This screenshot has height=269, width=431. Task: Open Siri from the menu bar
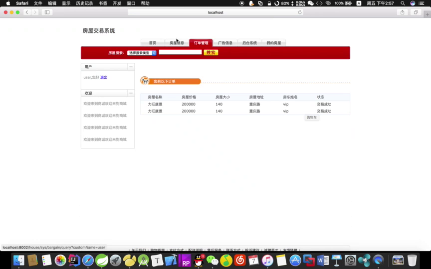click(x=413, y=3)
